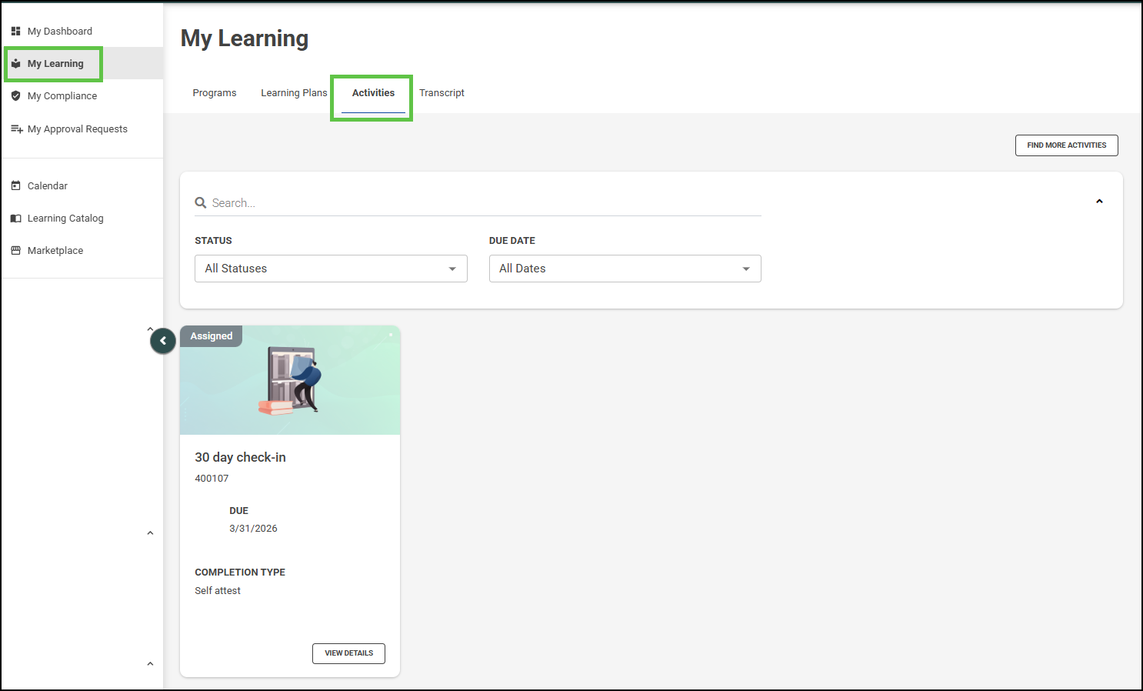Screen dimensions: 1143x691
Task: Switch to the Programs tab
Action: (x=215, y=93)
